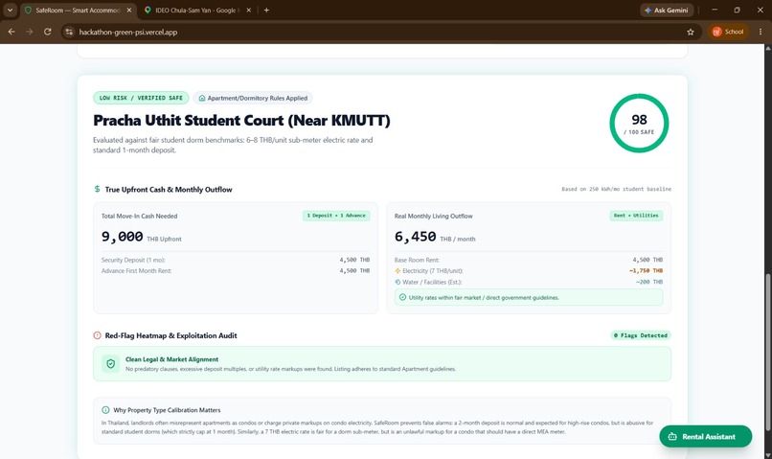Click the house icon in Rules Applied badge
Screen dimensions: 772x459
tap(202, 98)
